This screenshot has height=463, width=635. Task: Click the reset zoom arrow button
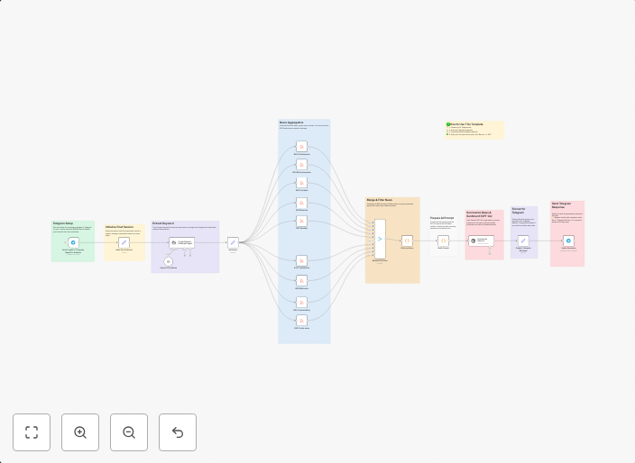(178, 432)
